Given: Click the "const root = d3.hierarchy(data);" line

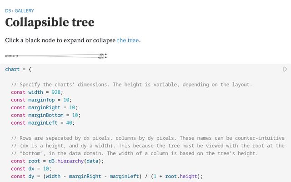Looking at the screenshot, I should point(58,161).
